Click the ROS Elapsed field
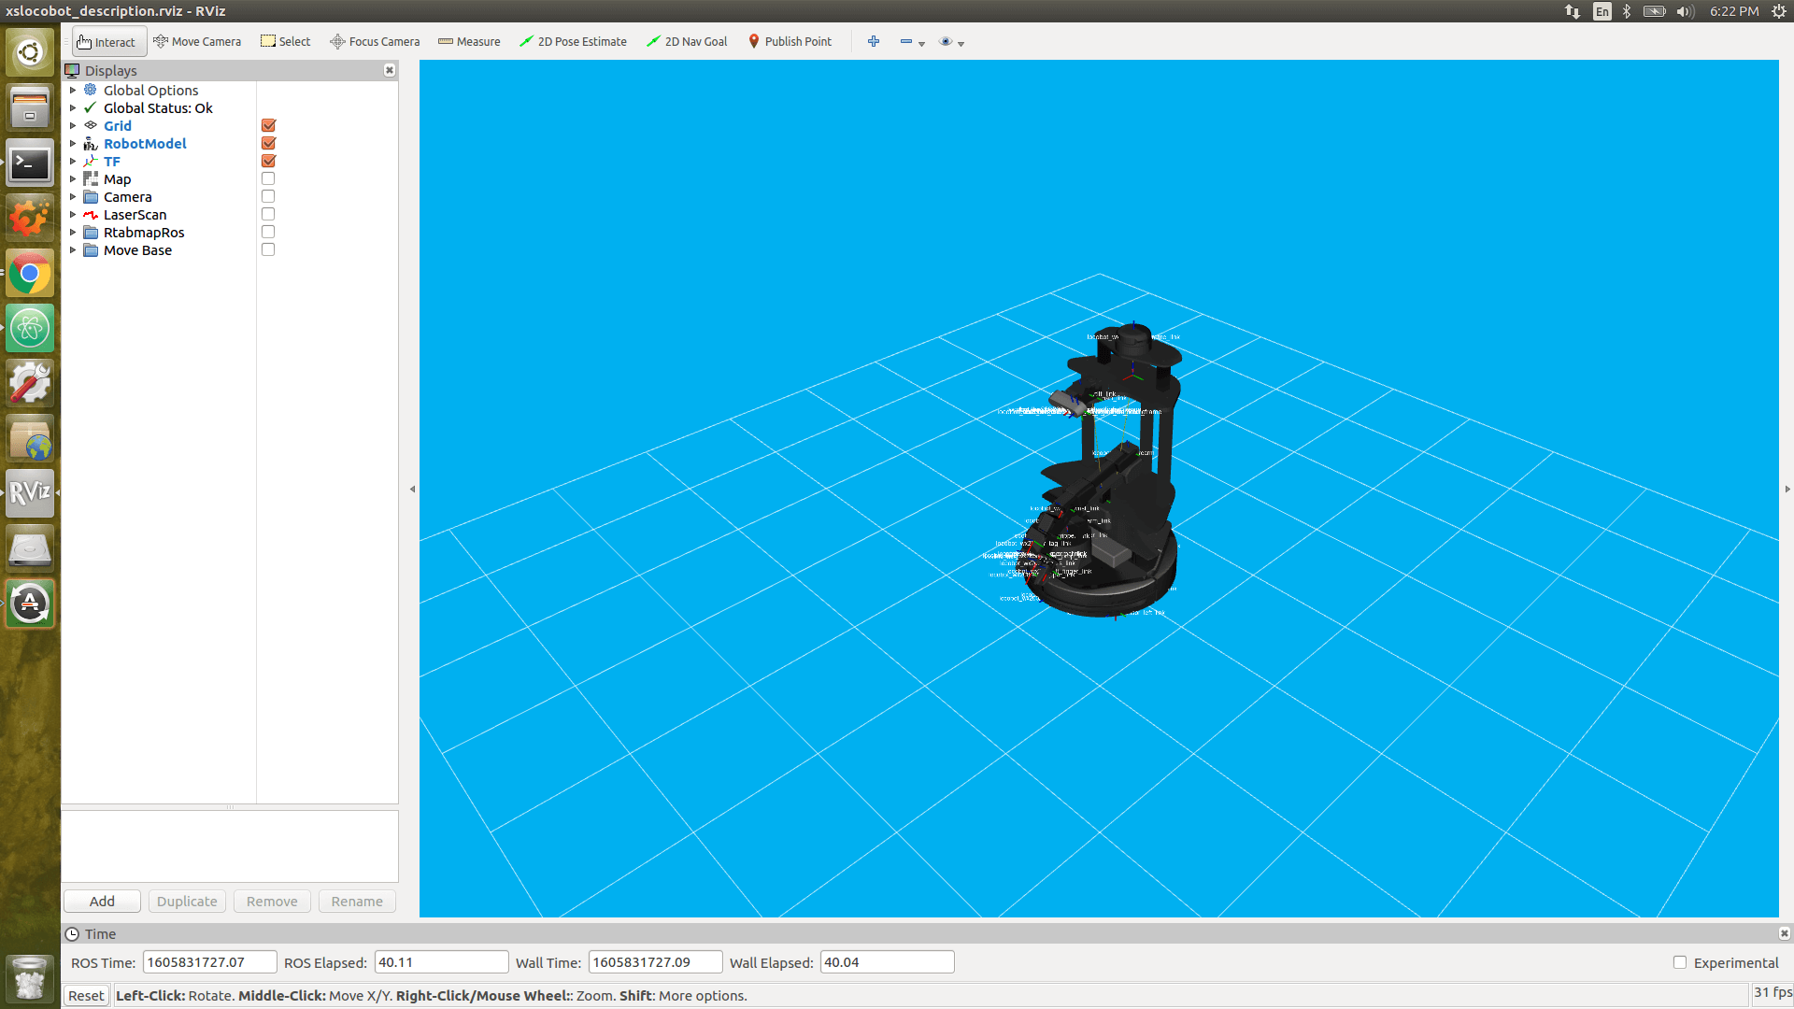Image resolution: width=1794 pixels, height=1009 pixels. (441, 962)
